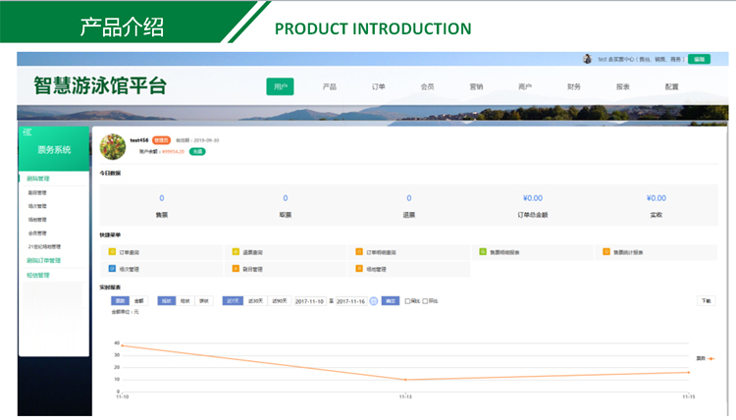Click the orange 售票统计报表 quick menu icon
736x420 pixels.
(606, 252)
